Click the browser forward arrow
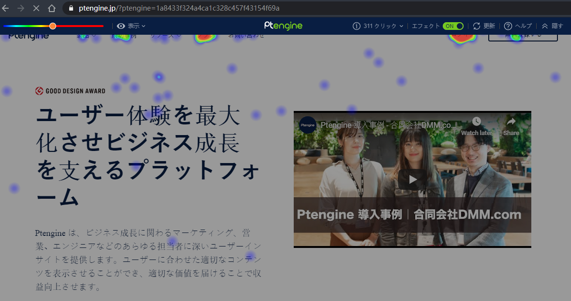Screen dimensions: 571x301 tap(21, 8)
